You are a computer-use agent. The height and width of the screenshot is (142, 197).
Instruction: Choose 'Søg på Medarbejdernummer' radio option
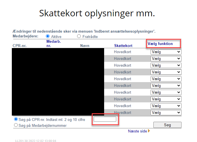click(16, 125)
